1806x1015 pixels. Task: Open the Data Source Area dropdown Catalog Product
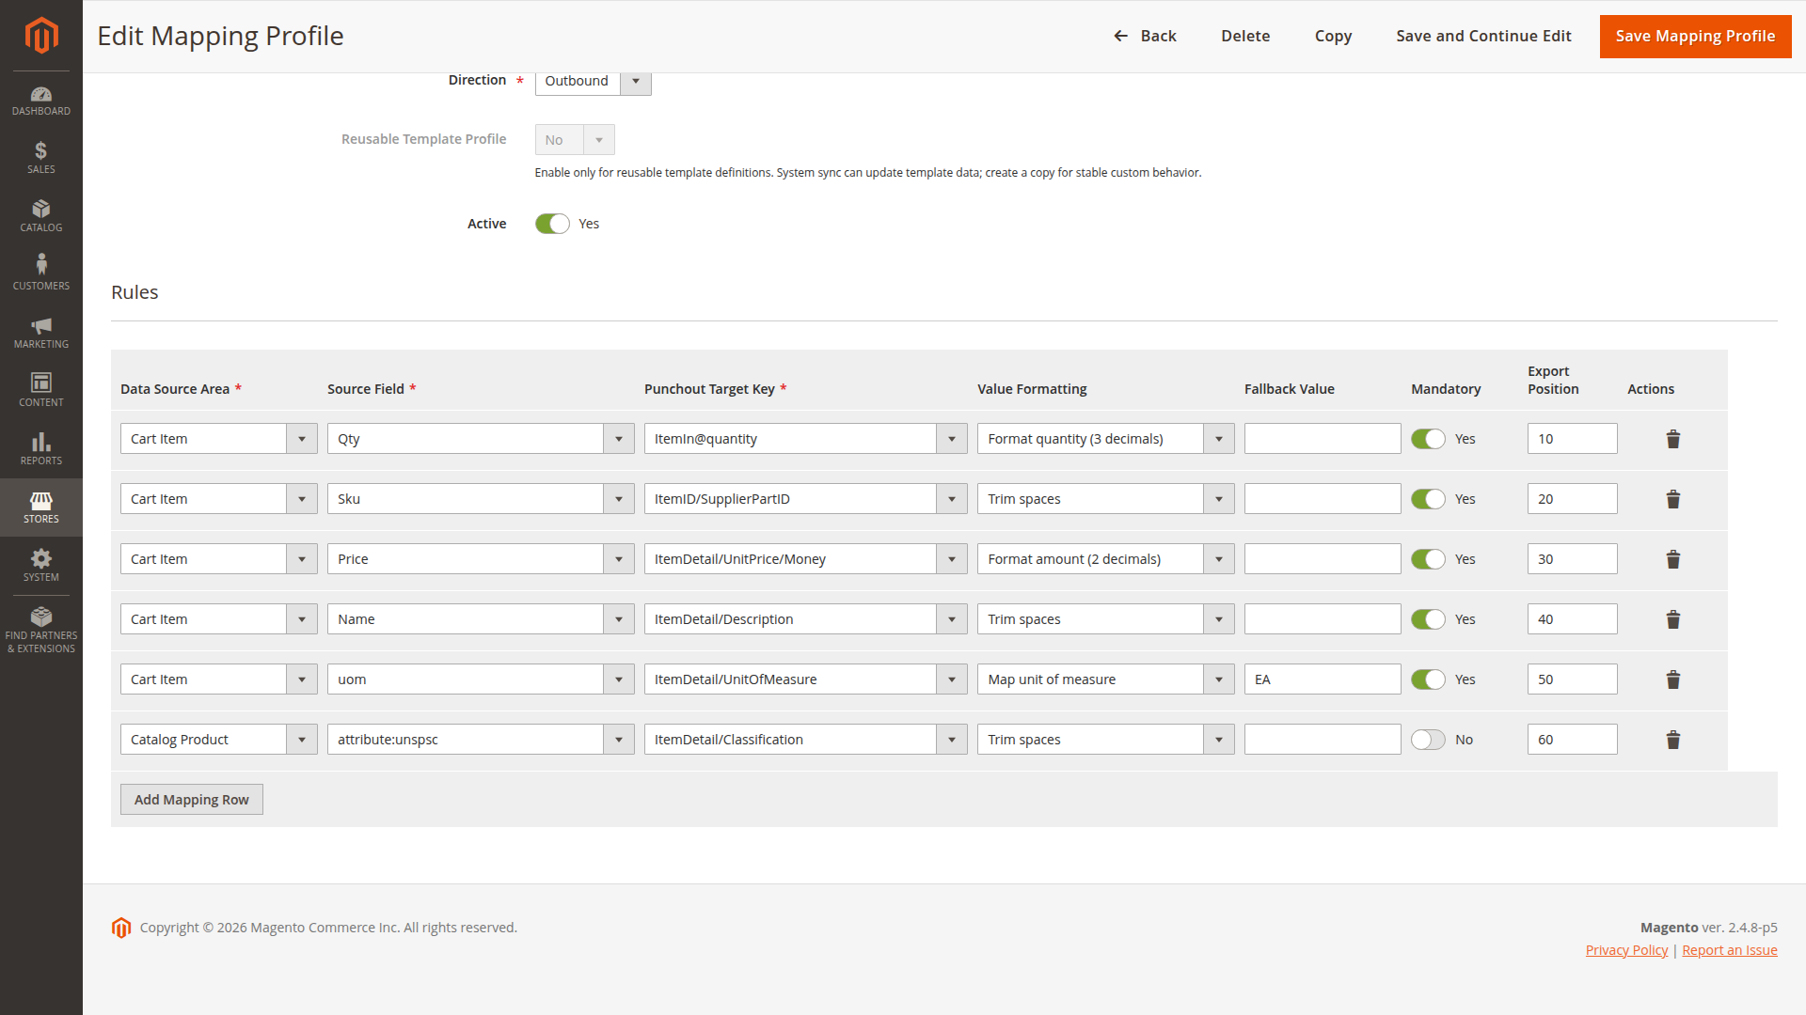[219, 740]
